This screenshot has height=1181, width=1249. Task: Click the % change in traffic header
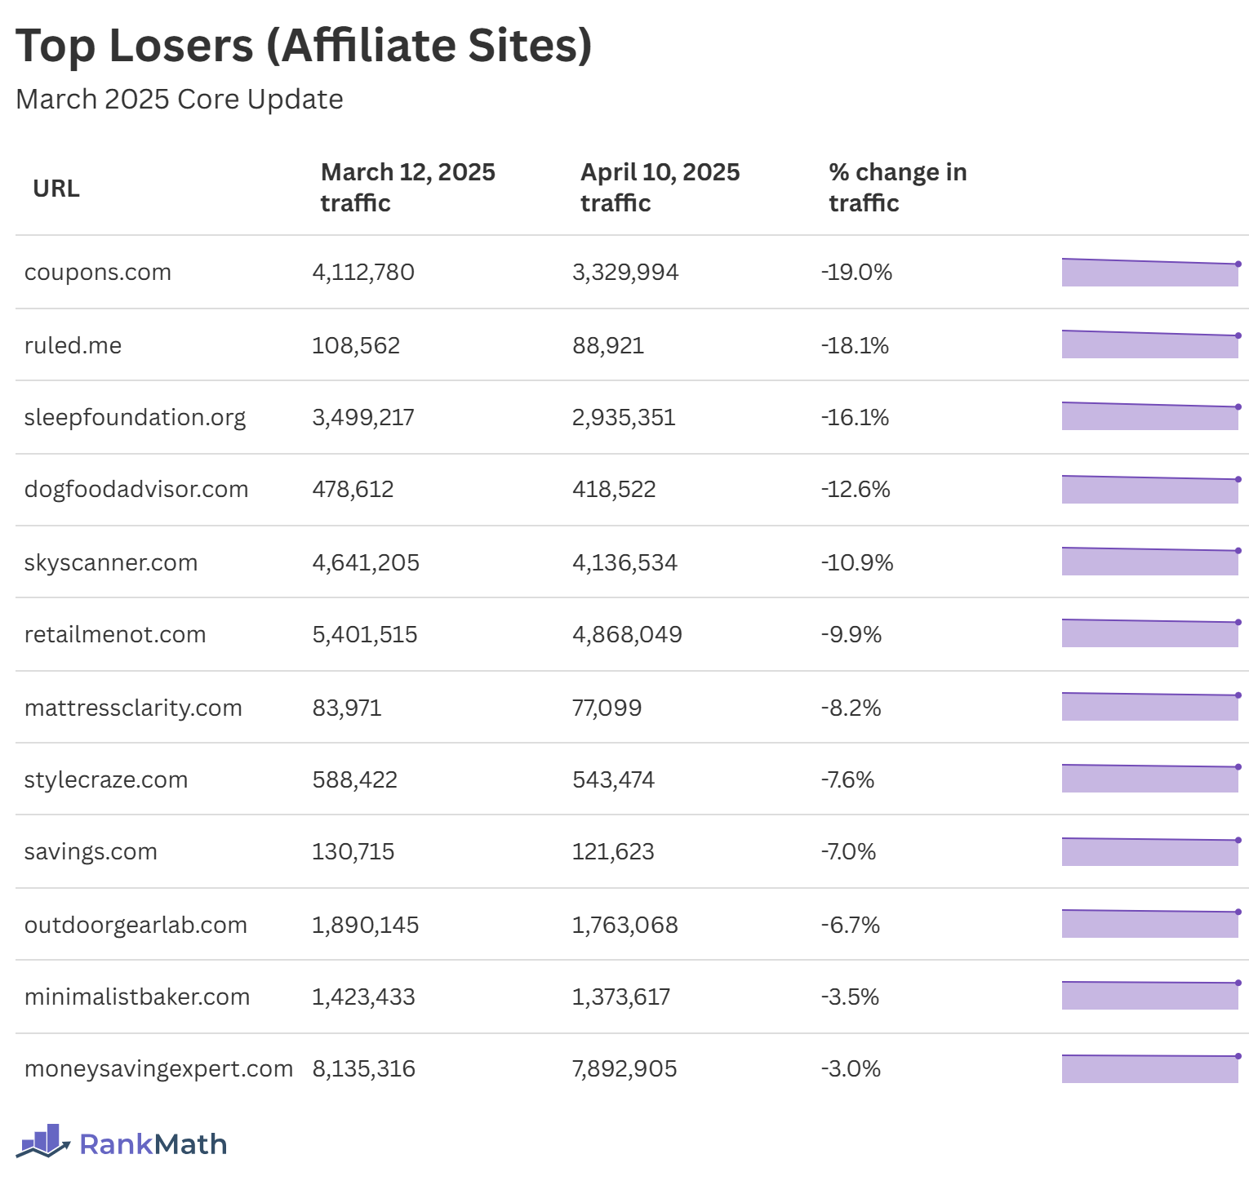coord(897,188)
